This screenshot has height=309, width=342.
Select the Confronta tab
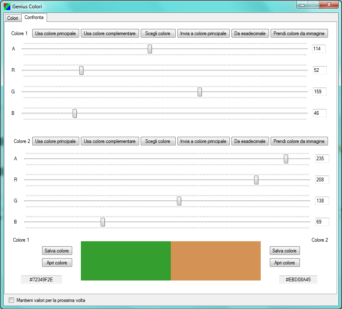tap(34, 17)
